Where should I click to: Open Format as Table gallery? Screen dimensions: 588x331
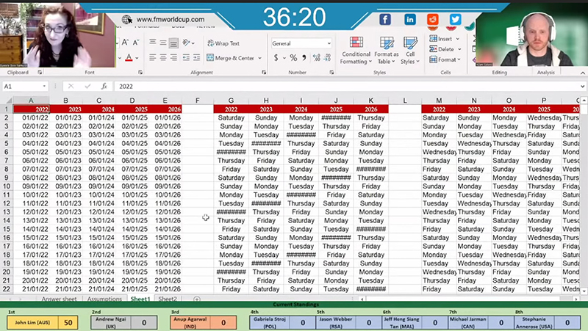coord(387,51)
